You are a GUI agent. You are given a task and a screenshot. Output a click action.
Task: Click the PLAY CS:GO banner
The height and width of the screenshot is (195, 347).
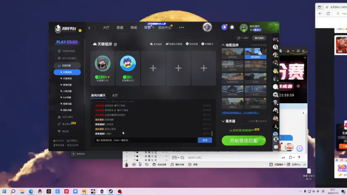pyautogui.click(x=67, y=42)
